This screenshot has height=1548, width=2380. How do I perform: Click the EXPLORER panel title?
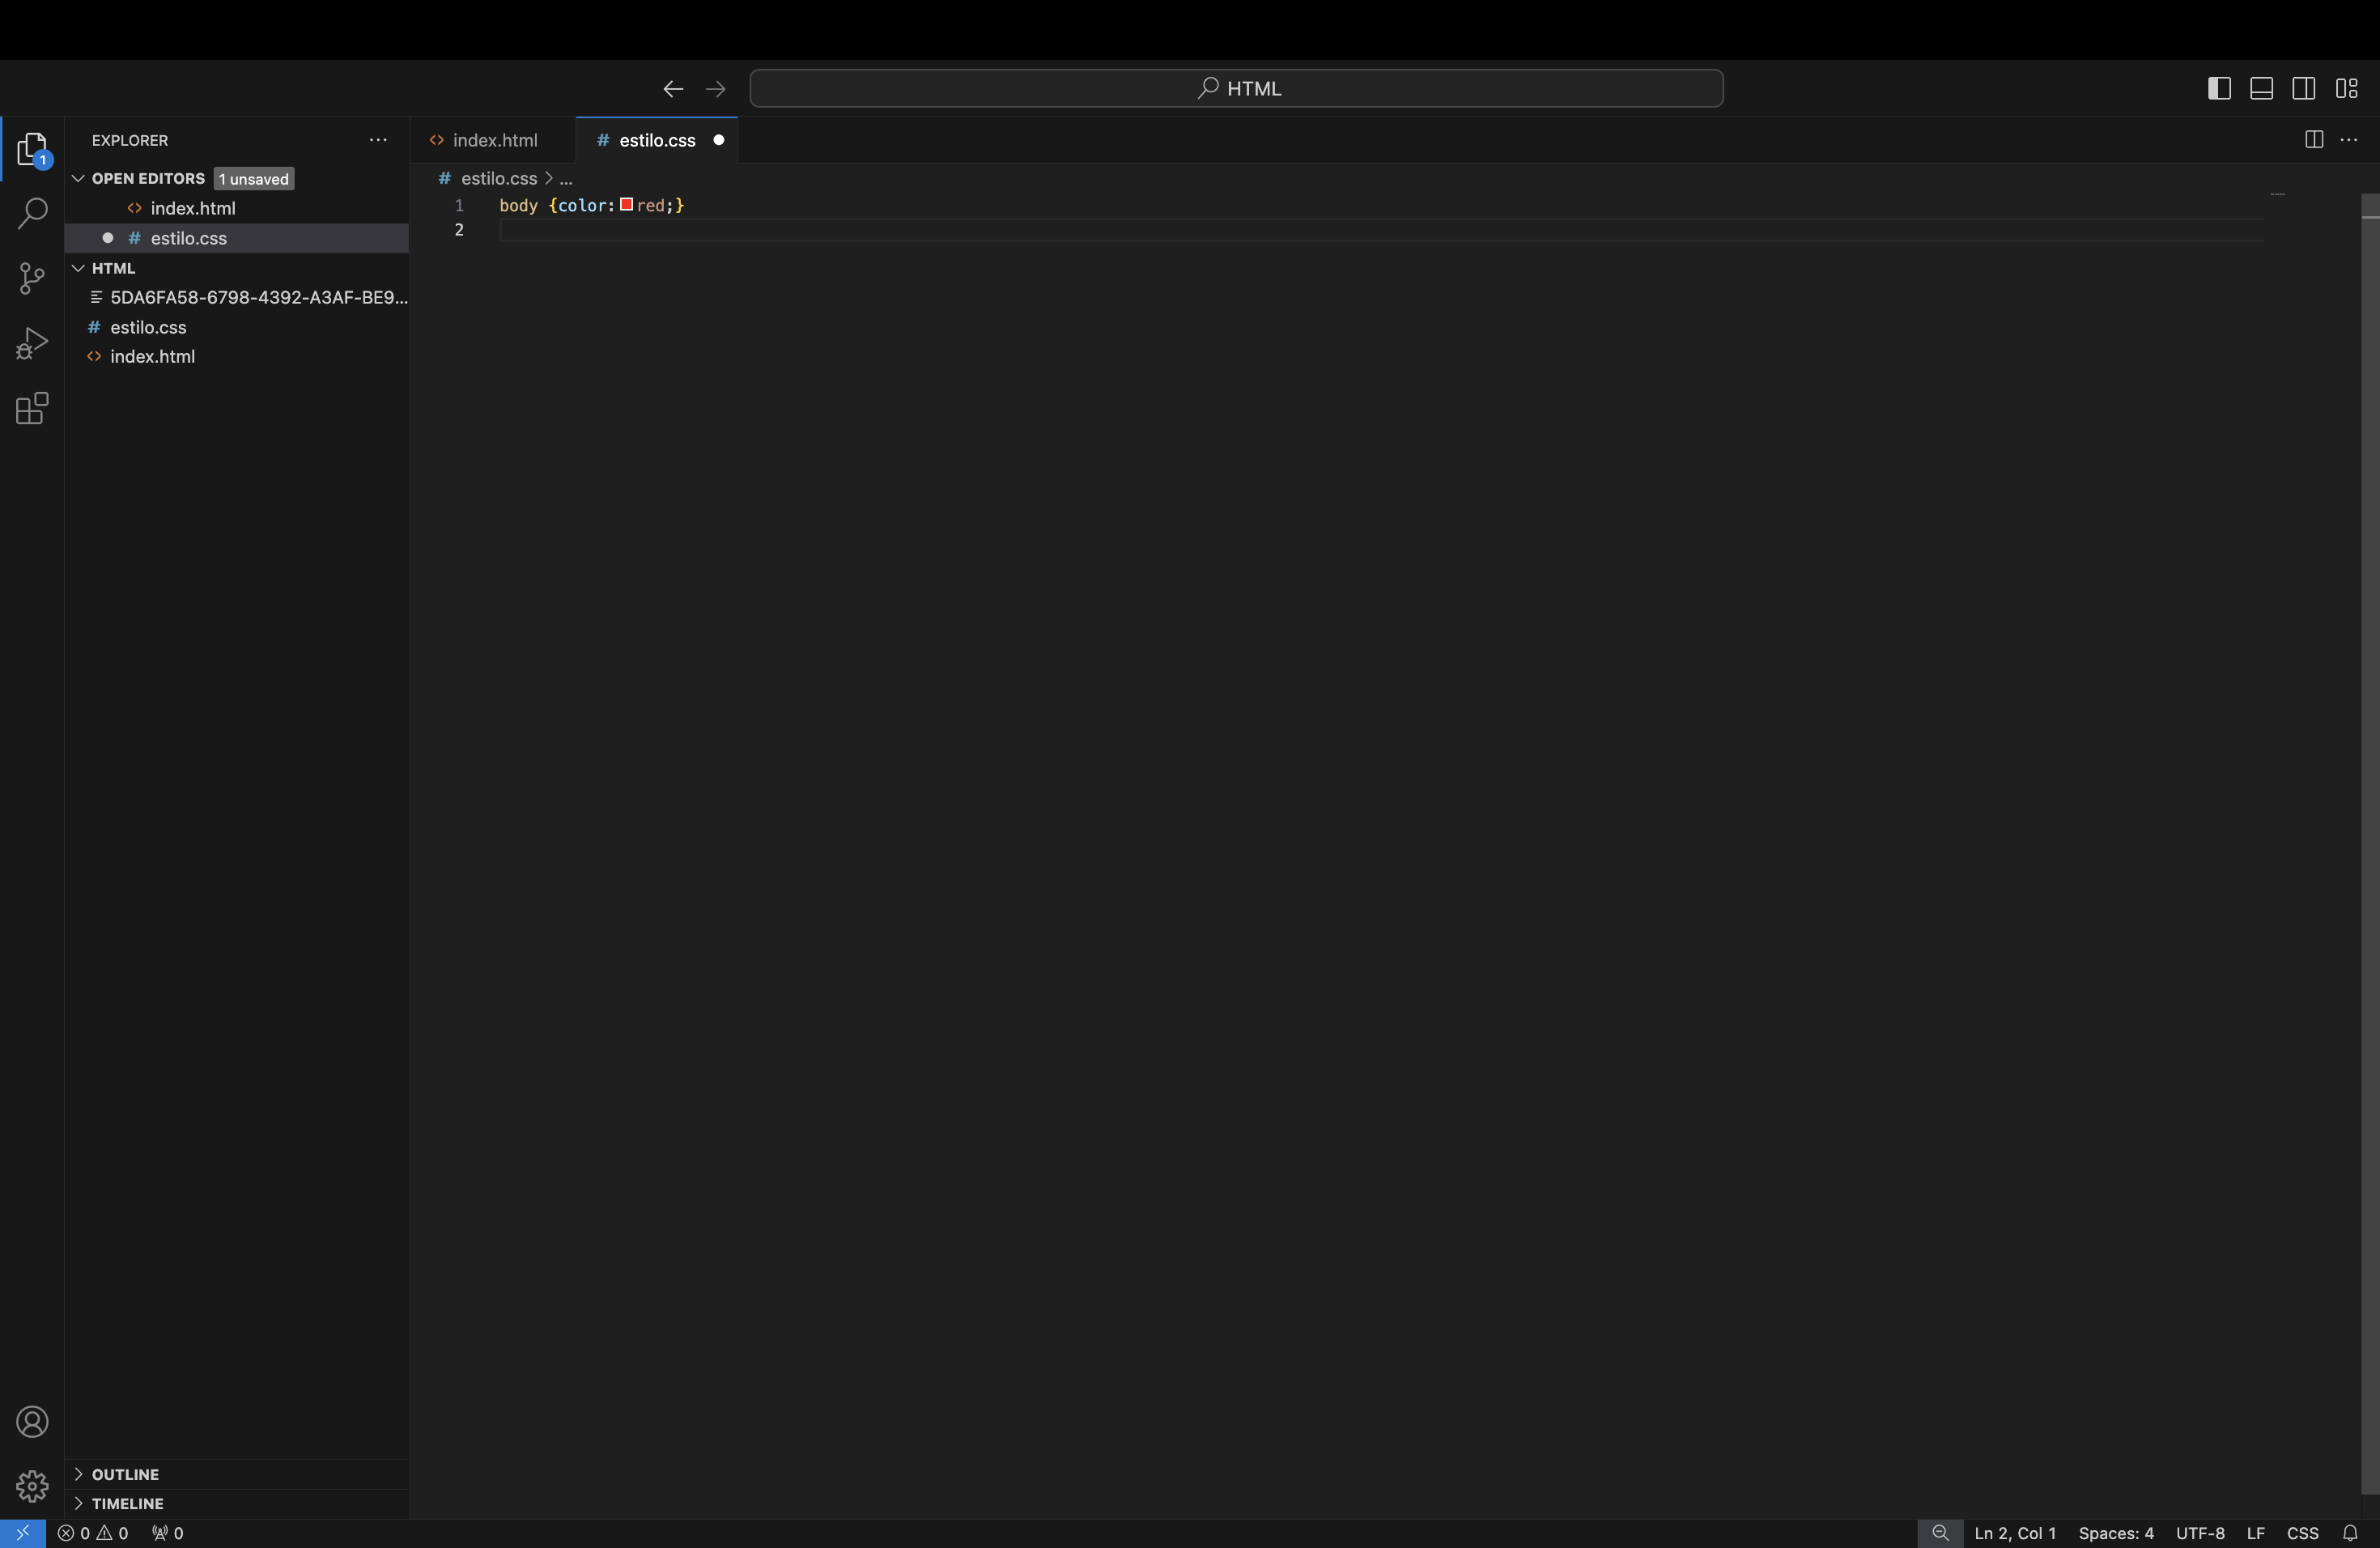click(x=130, y=140)
